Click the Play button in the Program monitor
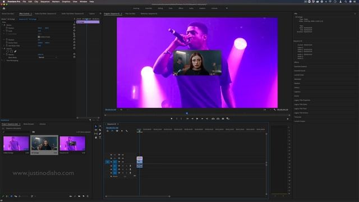359x202 pixels. coord(197,118)
